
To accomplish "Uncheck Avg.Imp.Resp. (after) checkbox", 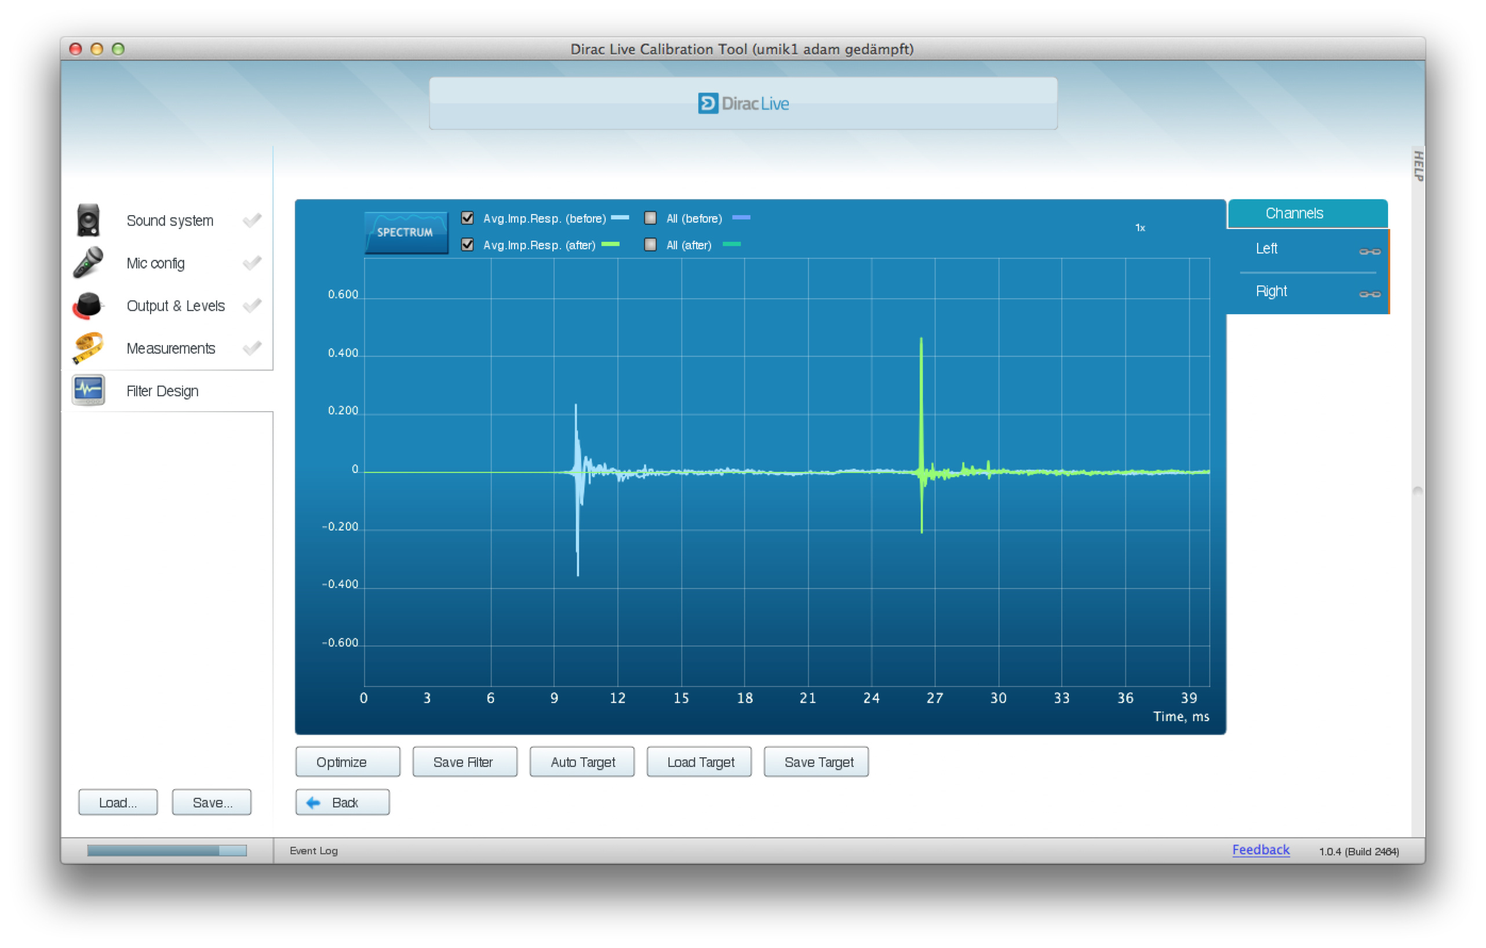I will [x=467, y=245].
